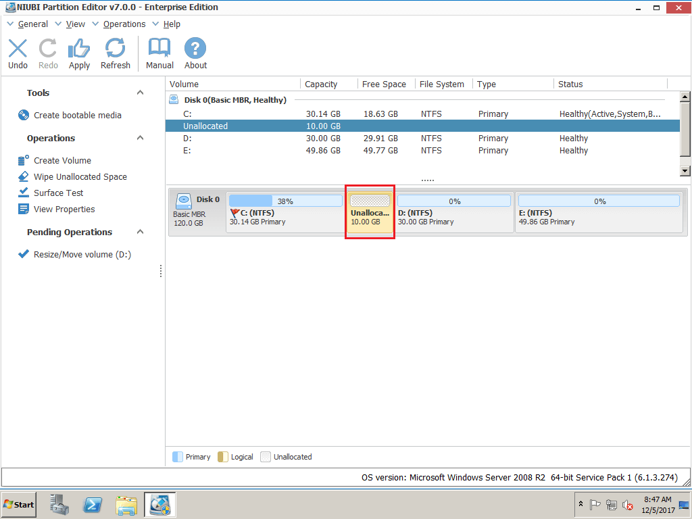Click the Primary legend color swatch

[178, 457]
